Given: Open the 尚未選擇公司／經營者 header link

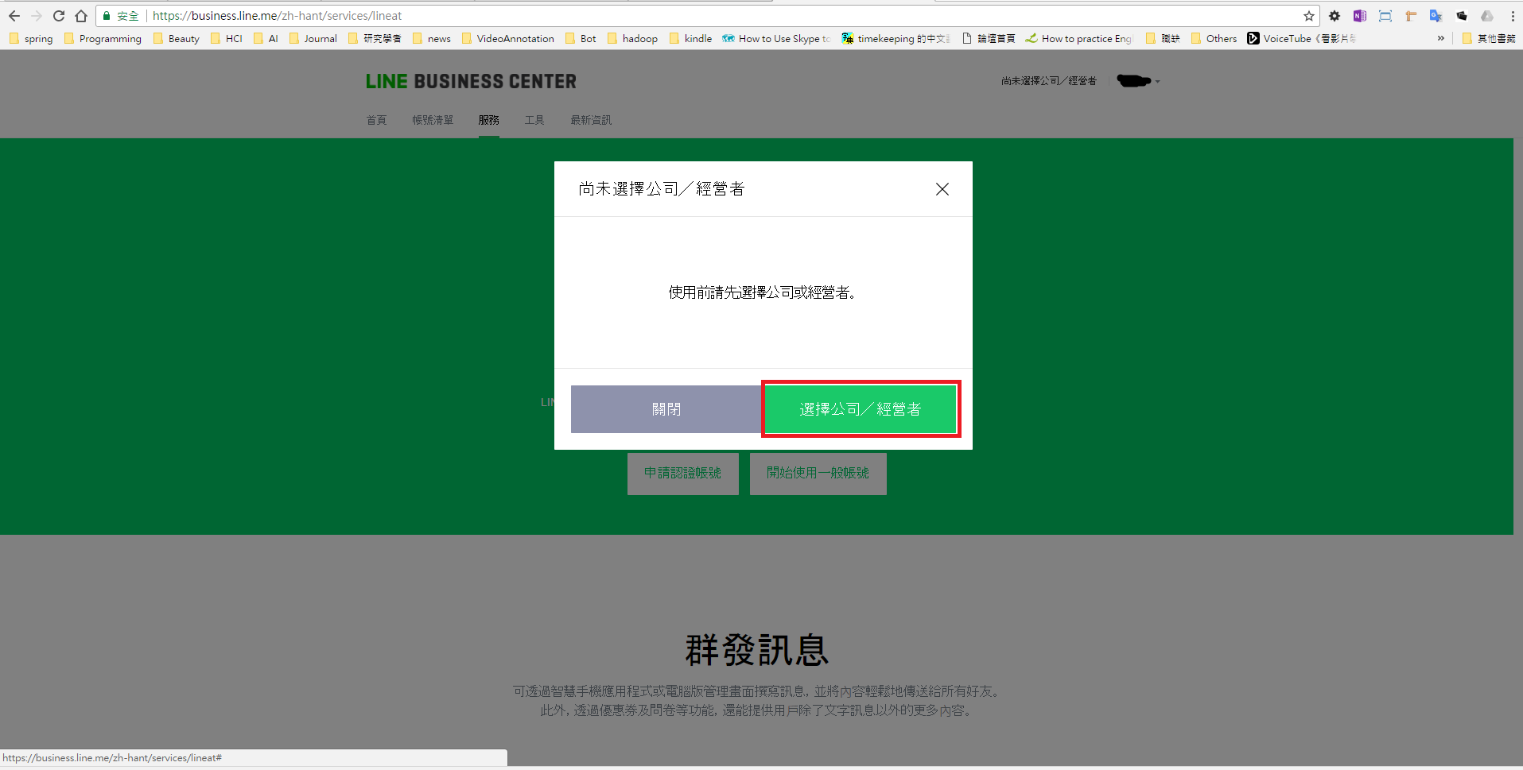Looking at the screenshot, I should 1048,81.
